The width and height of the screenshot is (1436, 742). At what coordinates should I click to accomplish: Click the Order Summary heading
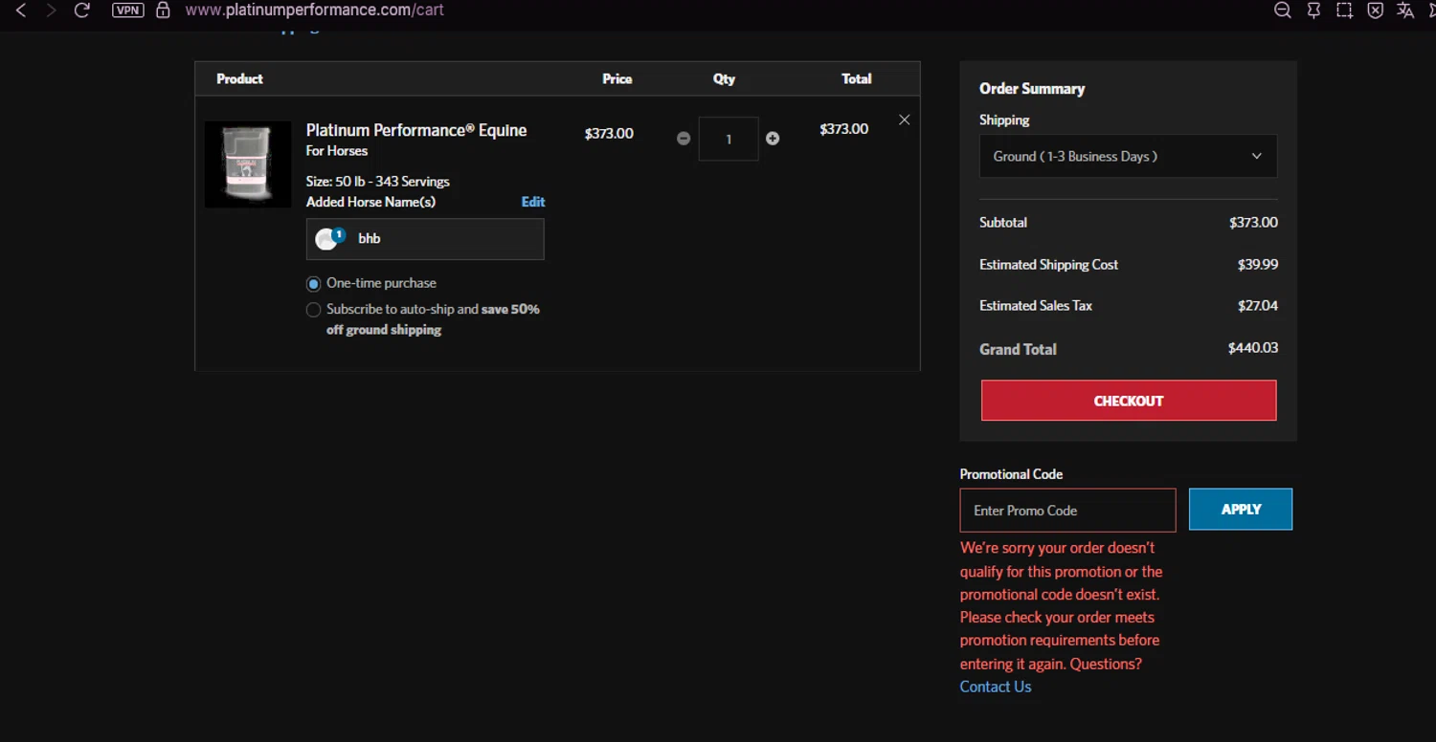1032,88
